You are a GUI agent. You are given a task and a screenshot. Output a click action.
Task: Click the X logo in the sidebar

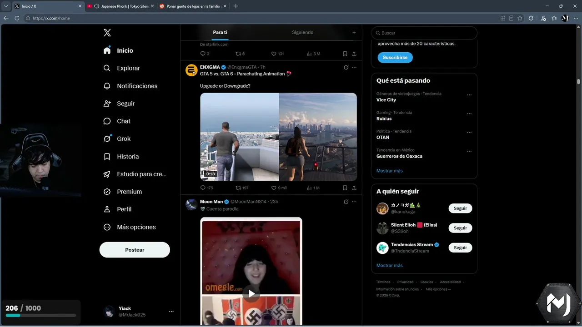[107, 33]
